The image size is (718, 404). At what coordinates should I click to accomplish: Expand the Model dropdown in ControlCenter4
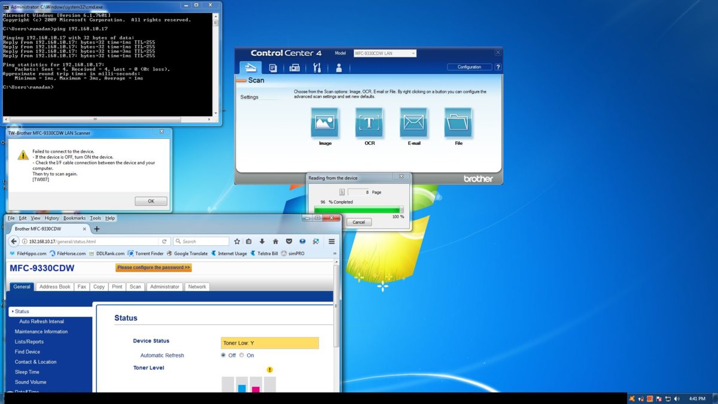click(385, 53)
